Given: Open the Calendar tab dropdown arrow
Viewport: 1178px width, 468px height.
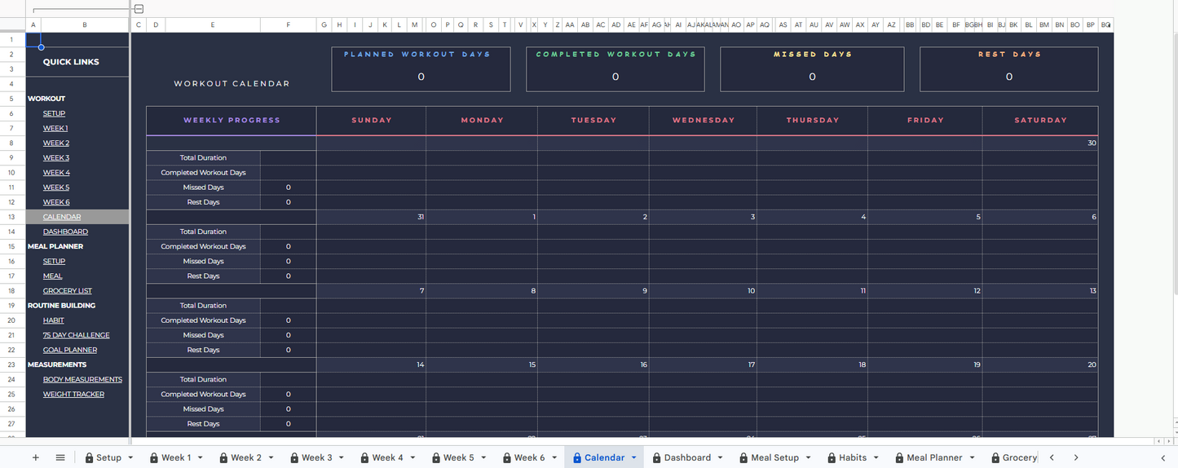Looking at the screenshot, I should click(634, 458).
